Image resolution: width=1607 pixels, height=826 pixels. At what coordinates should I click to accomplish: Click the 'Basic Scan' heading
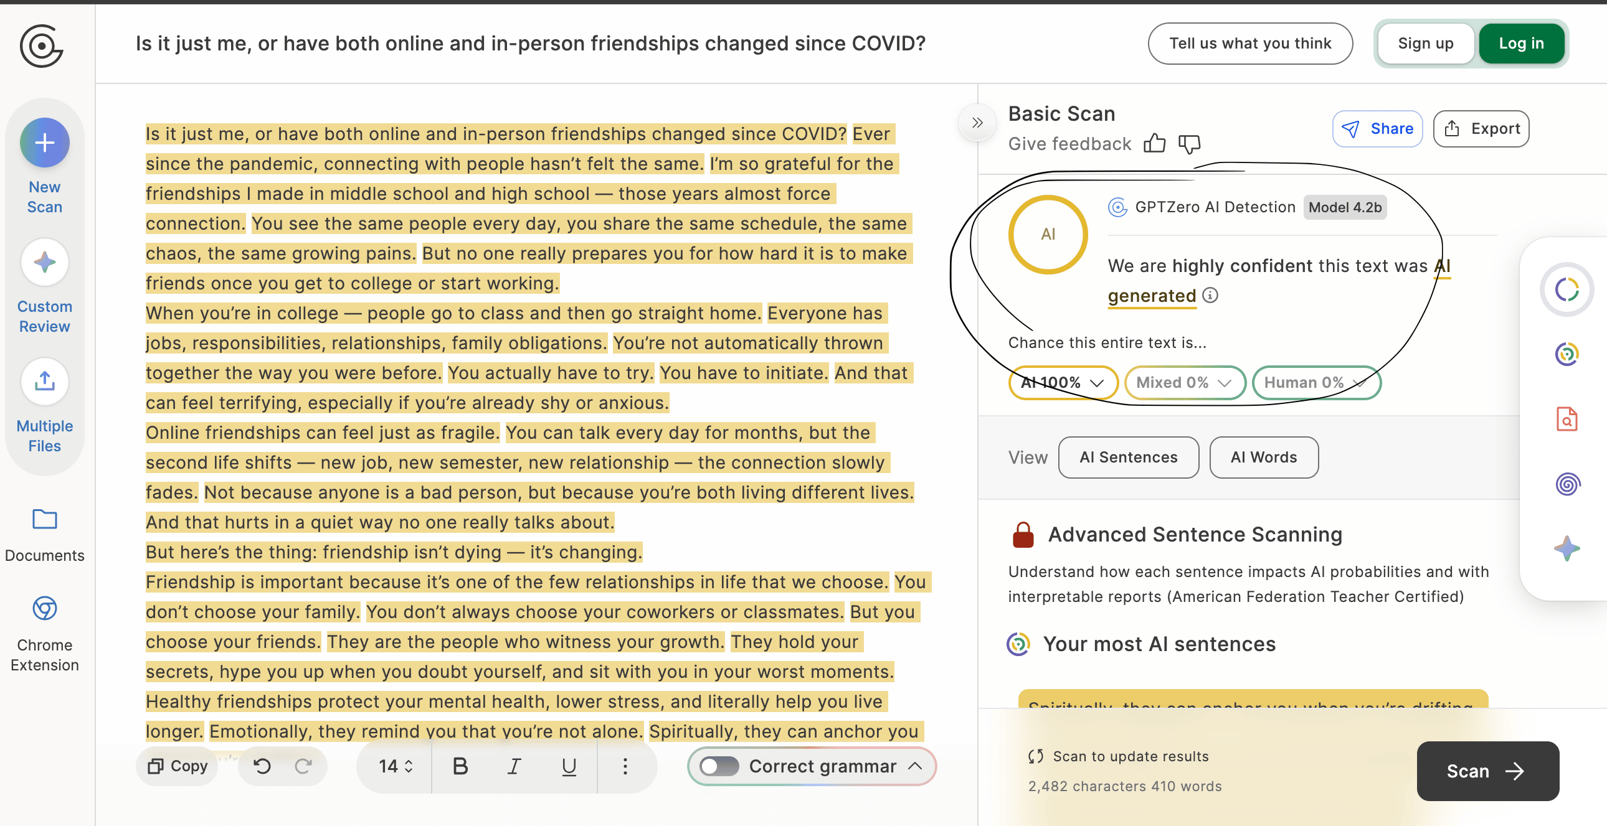point(1061,113)
